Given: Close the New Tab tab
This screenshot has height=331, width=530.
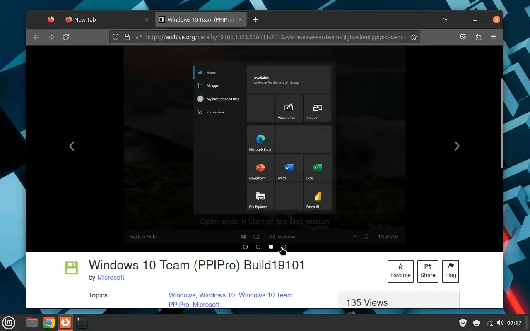Looking at the screenshot, I should [x=147, y=19].
